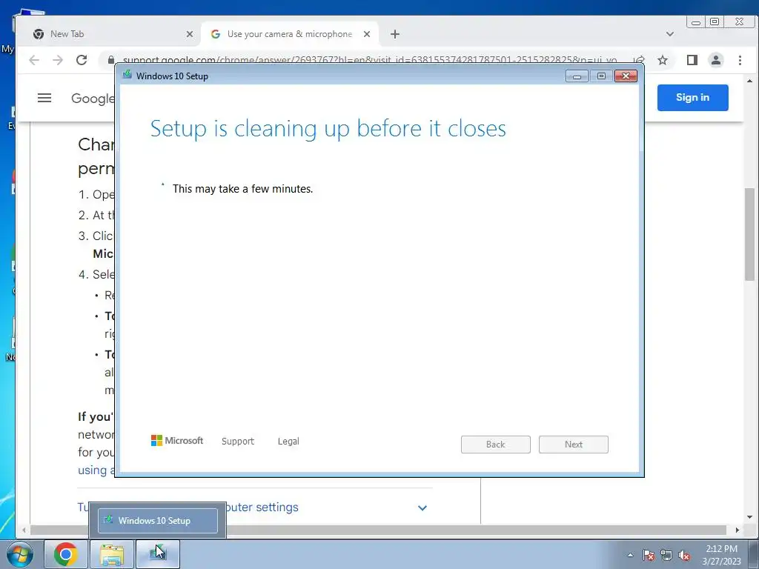
Task: Click the Google logo on support page
Action: (x=93, y=99)
